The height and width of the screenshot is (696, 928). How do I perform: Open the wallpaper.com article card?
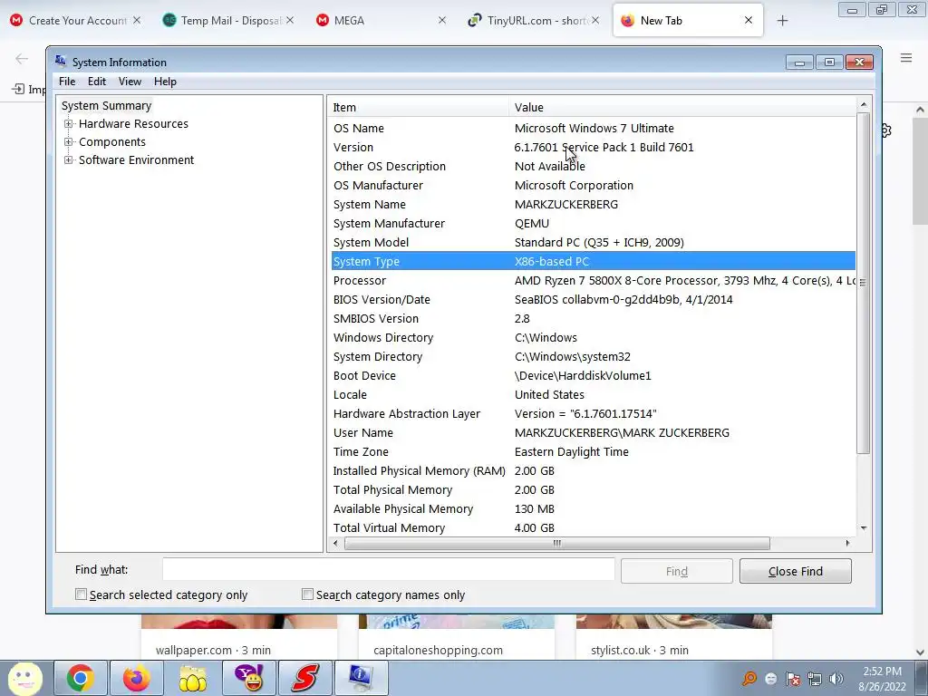239,637
